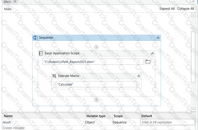
Task: Change the Object variable type
Action: tap(90, 122)
